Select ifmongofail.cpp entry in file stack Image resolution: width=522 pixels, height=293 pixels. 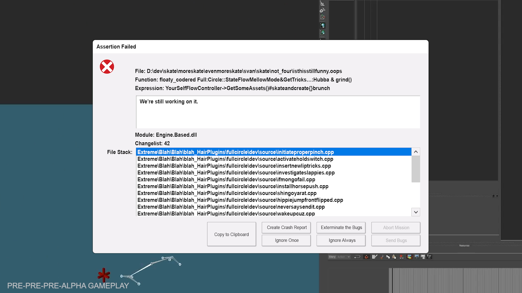[226, 180]
